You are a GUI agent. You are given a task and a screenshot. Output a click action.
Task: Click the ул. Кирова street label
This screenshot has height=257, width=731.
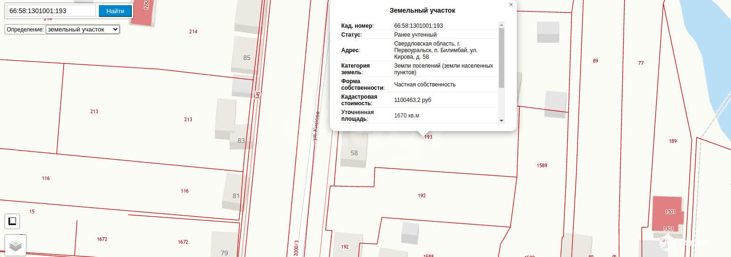coord(316,125)
